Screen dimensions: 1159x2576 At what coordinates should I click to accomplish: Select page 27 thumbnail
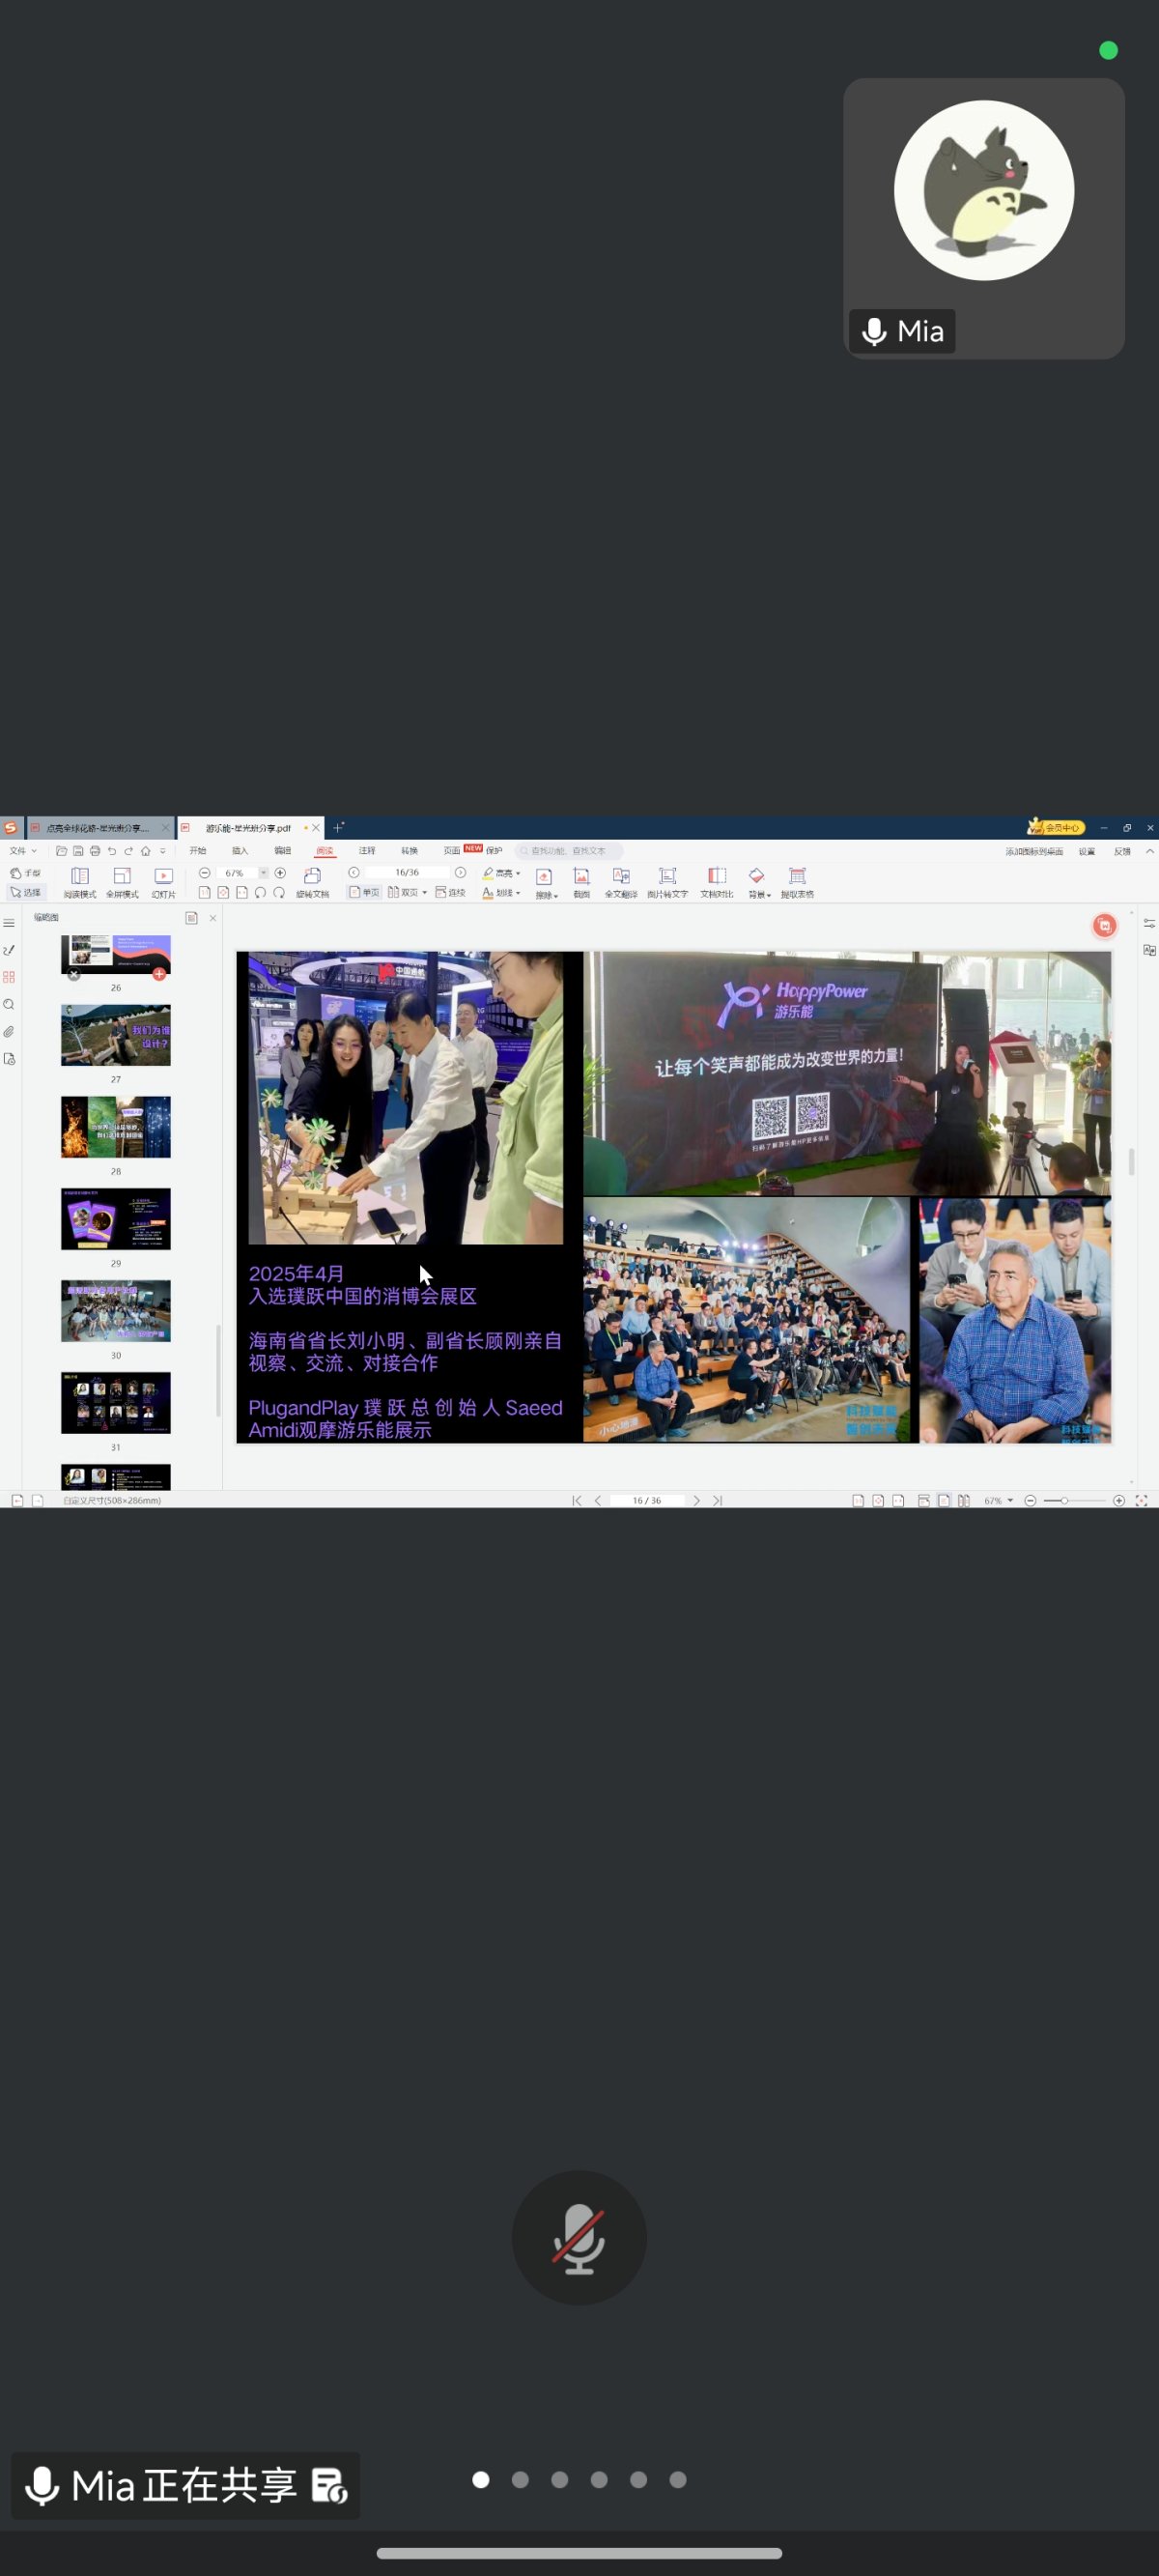click(x=116, y=1035)
